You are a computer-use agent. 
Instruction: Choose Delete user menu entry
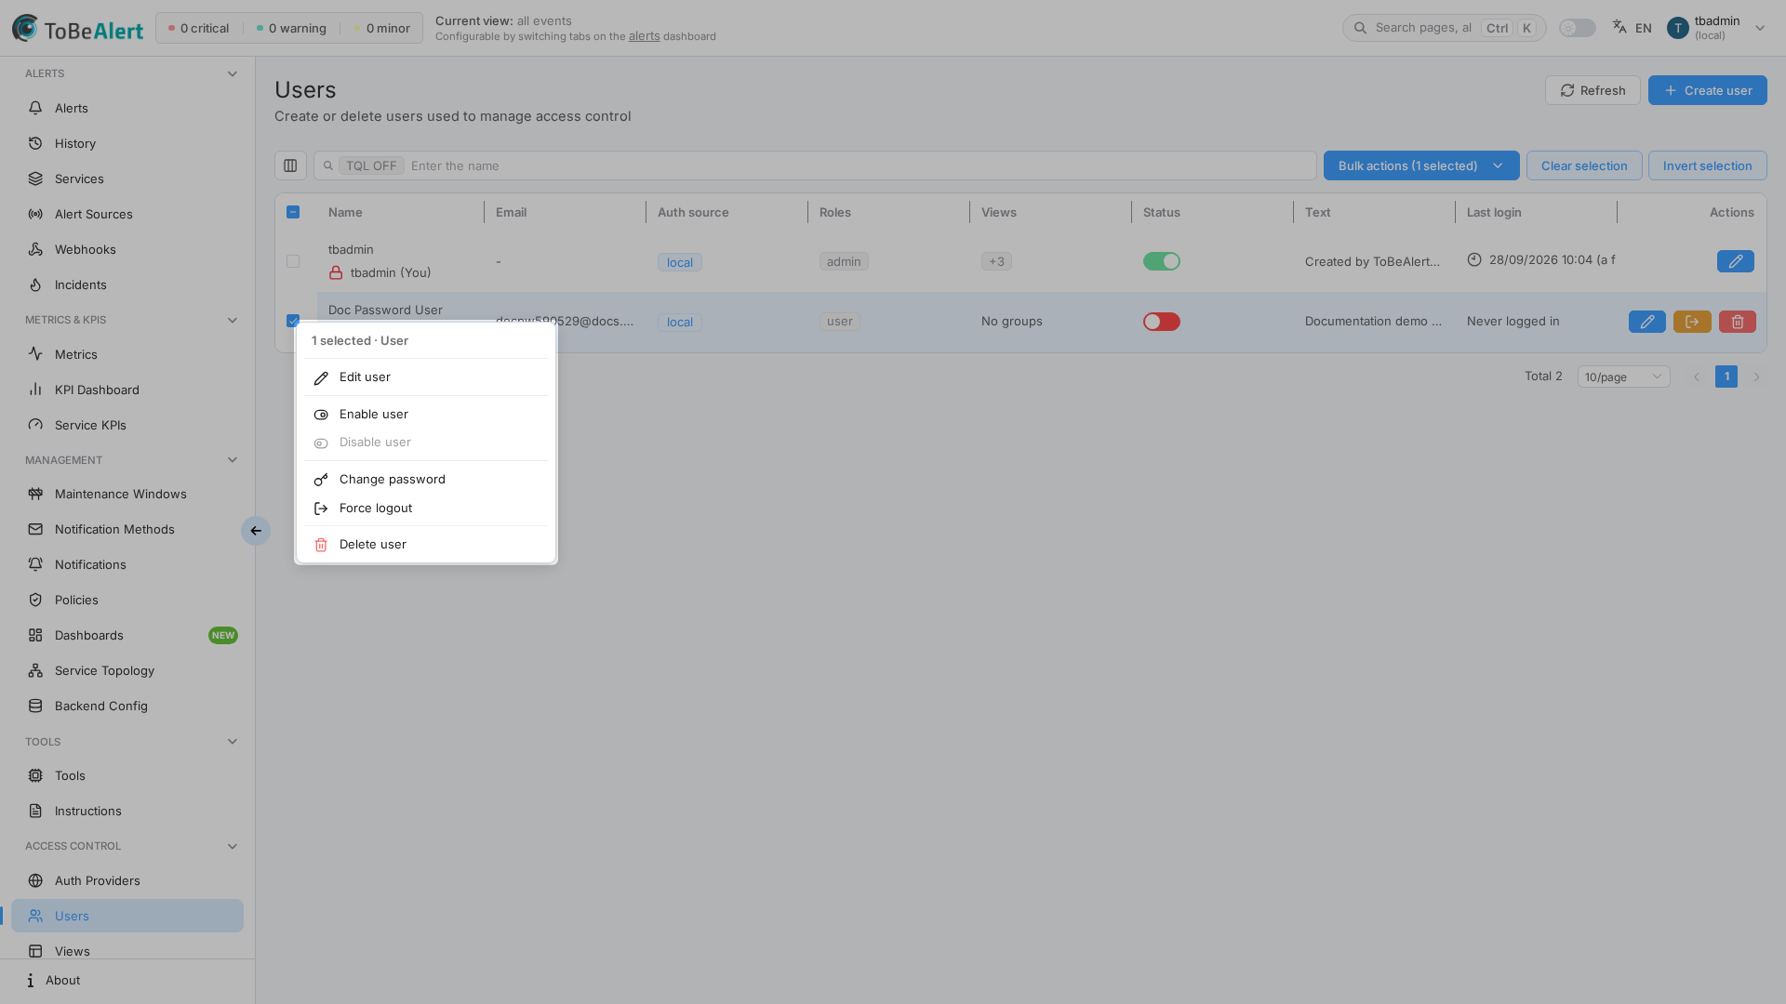[x=426, y=545]
